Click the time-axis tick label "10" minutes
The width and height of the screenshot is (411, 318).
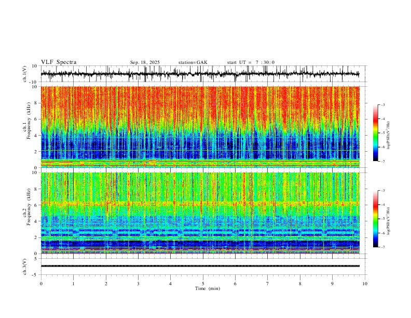[365, 284]
